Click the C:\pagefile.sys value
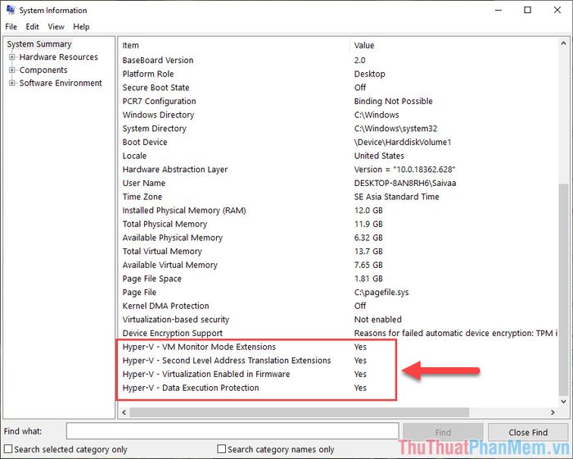Viewport: 573px width, 459px height. 381,292
